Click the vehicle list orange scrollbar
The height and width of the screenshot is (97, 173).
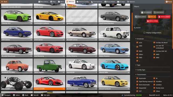coord(132,22)
